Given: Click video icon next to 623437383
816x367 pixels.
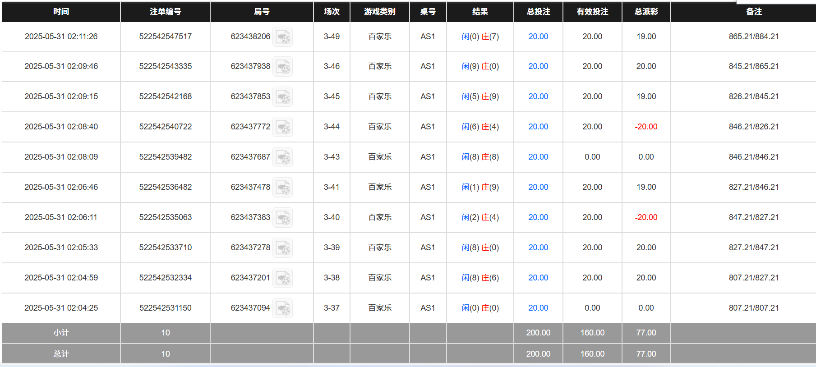Looking at the screenshot, I should tap(283, 218).
